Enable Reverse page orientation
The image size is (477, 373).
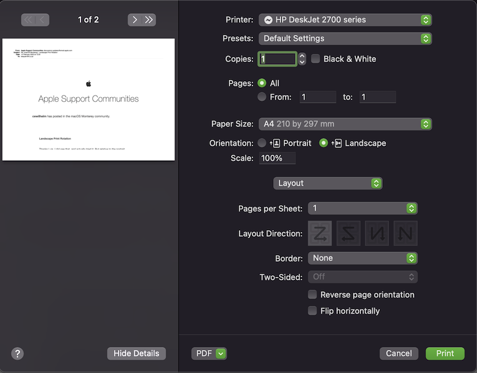(312, 294)
